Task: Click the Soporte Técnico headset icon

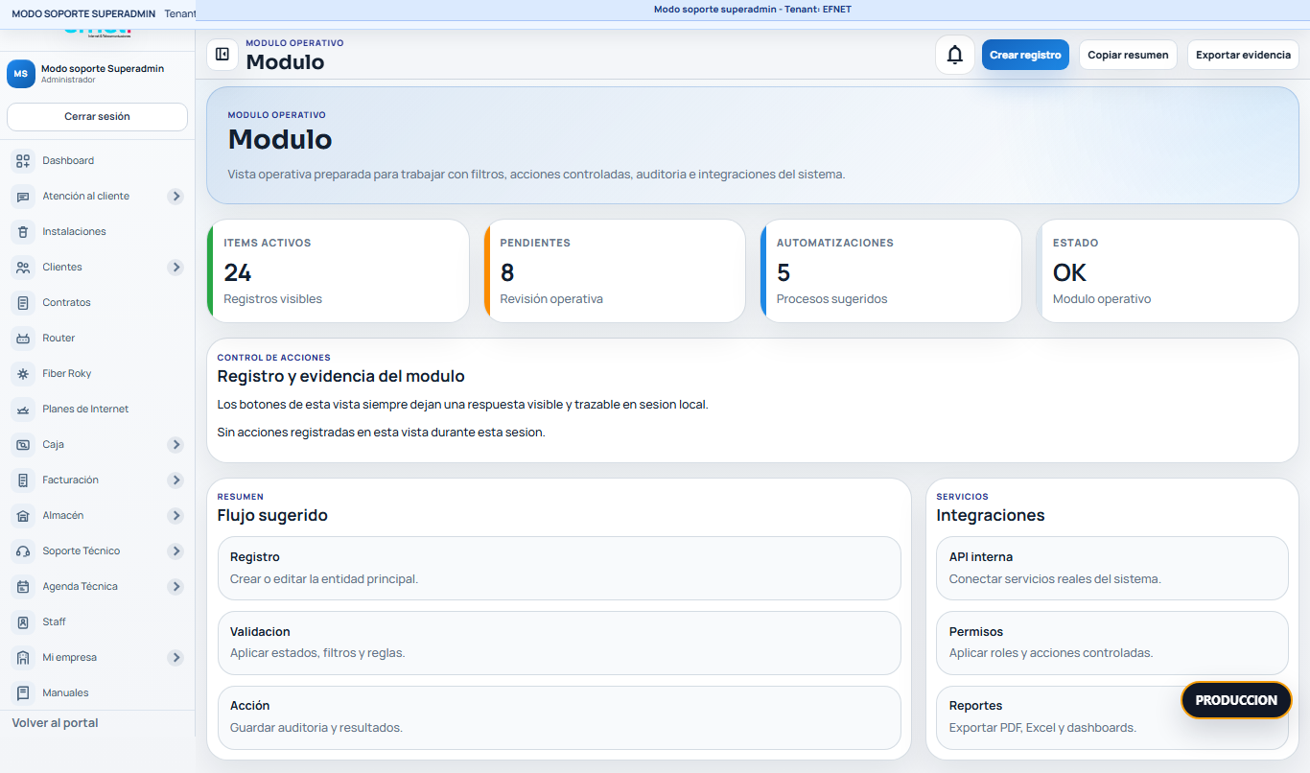Action: 24,551
